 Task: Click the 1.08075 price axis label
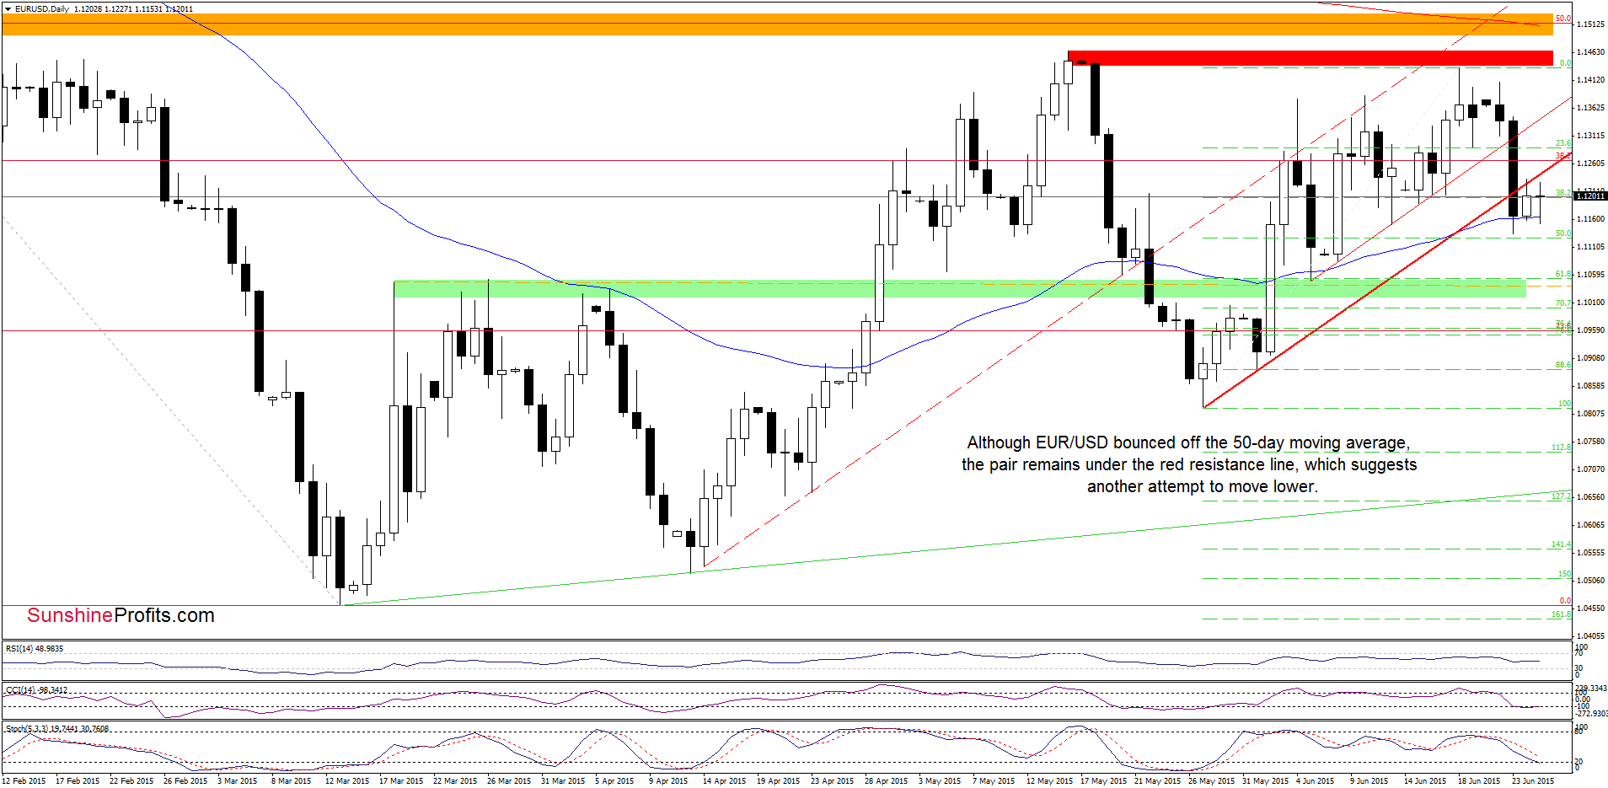click(1591, 414)
